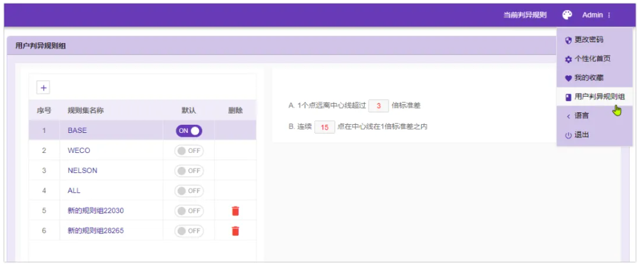Switch on the NELSON default toggle
641x269 pixels.
189,171
